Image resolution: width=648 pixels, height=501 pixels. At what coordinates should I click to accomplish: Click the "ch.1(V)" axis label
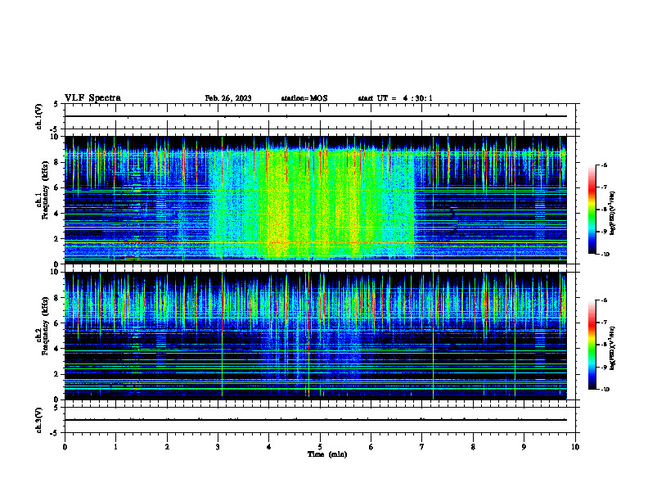[x=38, y=116]
